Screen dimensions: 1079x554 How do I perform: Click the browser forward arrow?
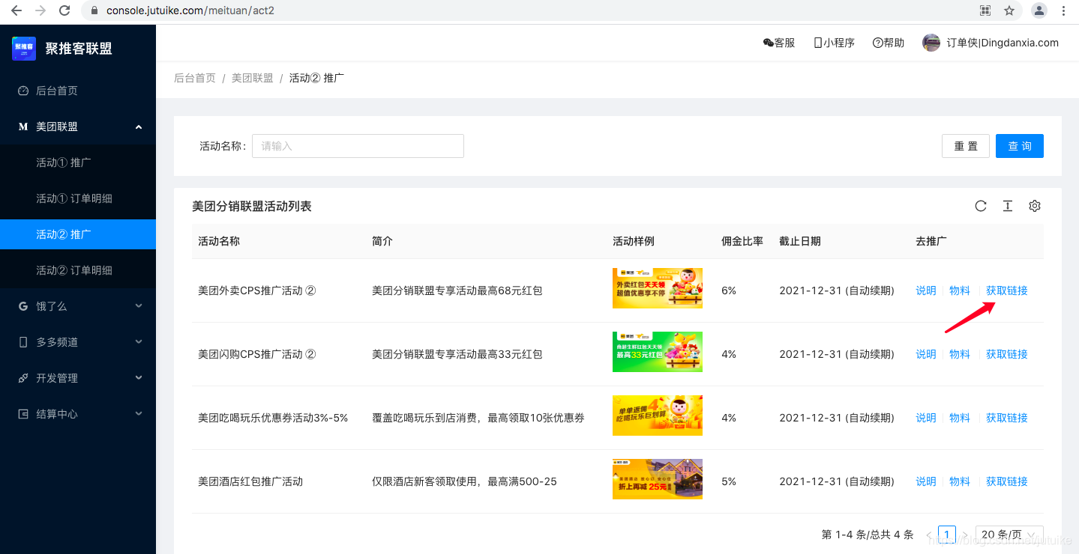pyautogui.click(x=40, y=10)
